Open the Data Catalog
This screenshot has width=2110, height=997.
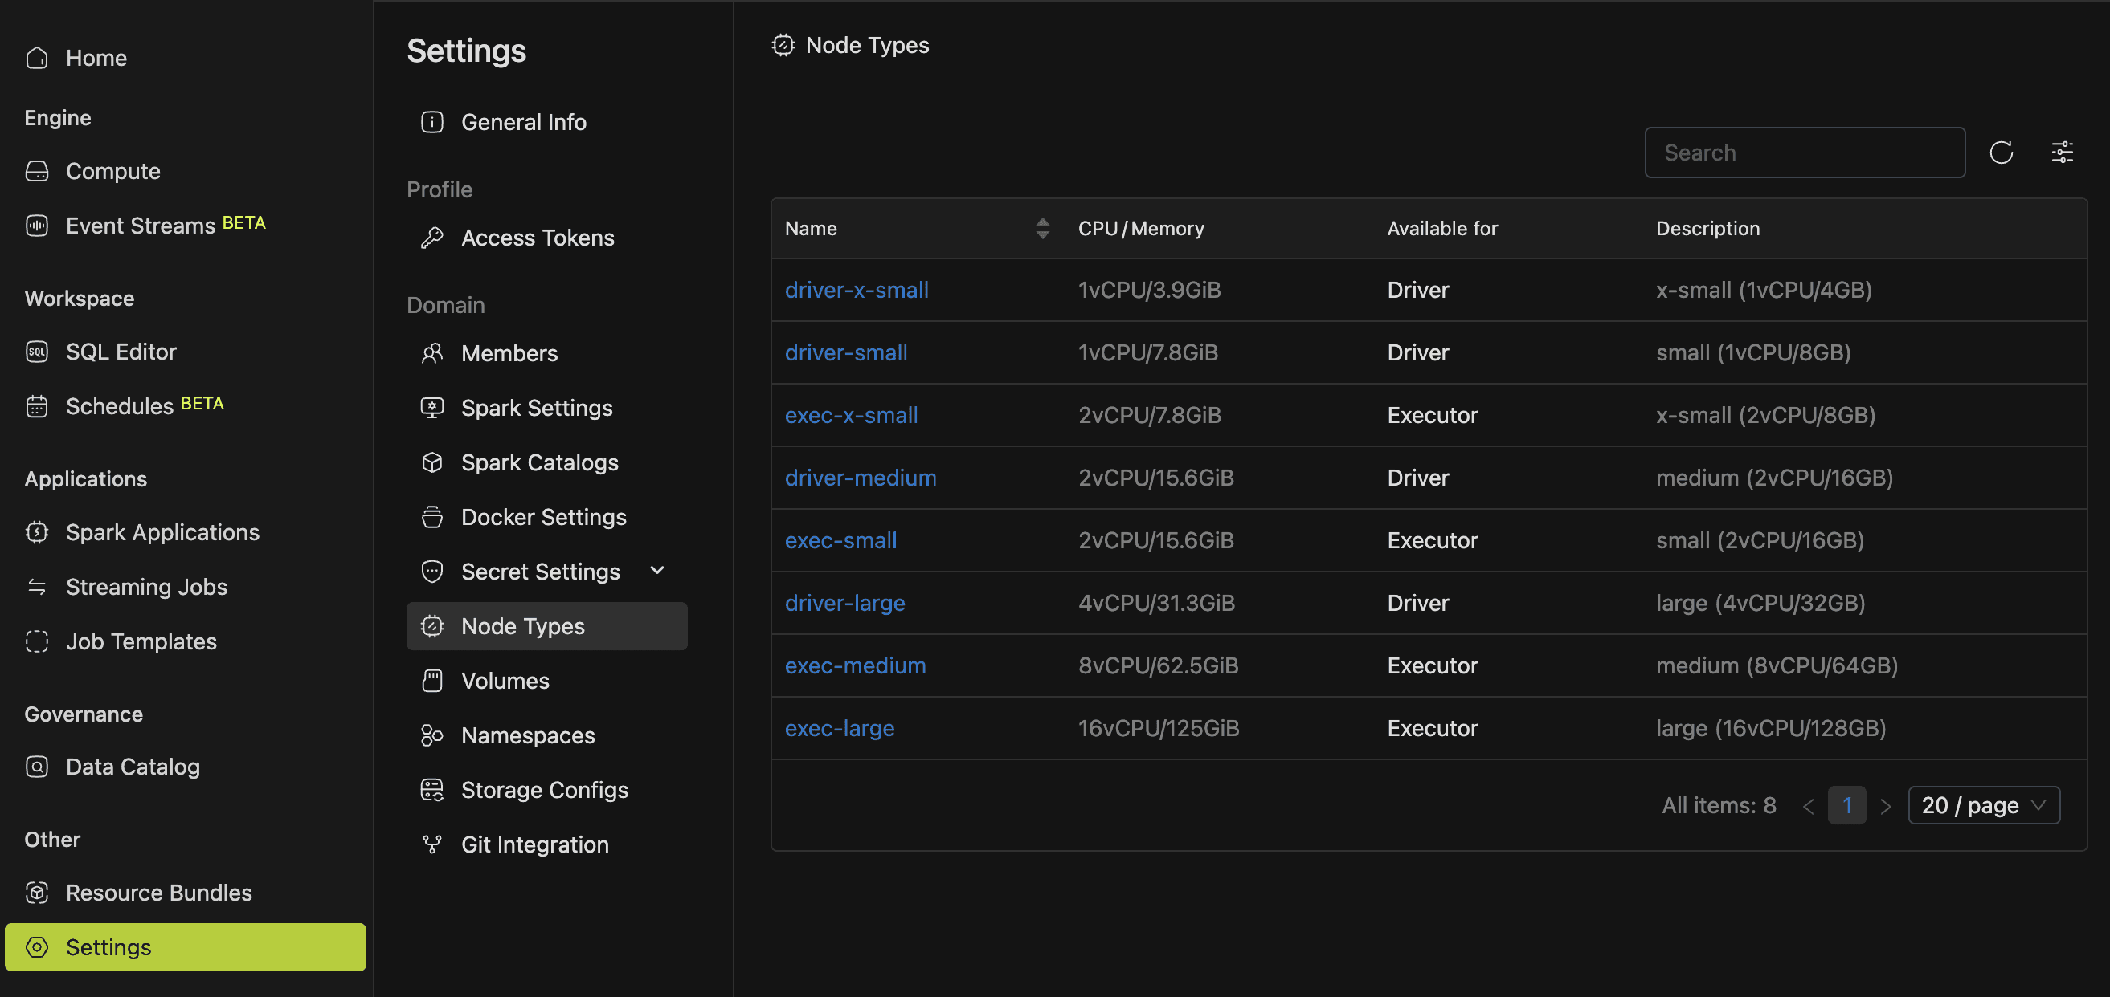click(132, 766)
